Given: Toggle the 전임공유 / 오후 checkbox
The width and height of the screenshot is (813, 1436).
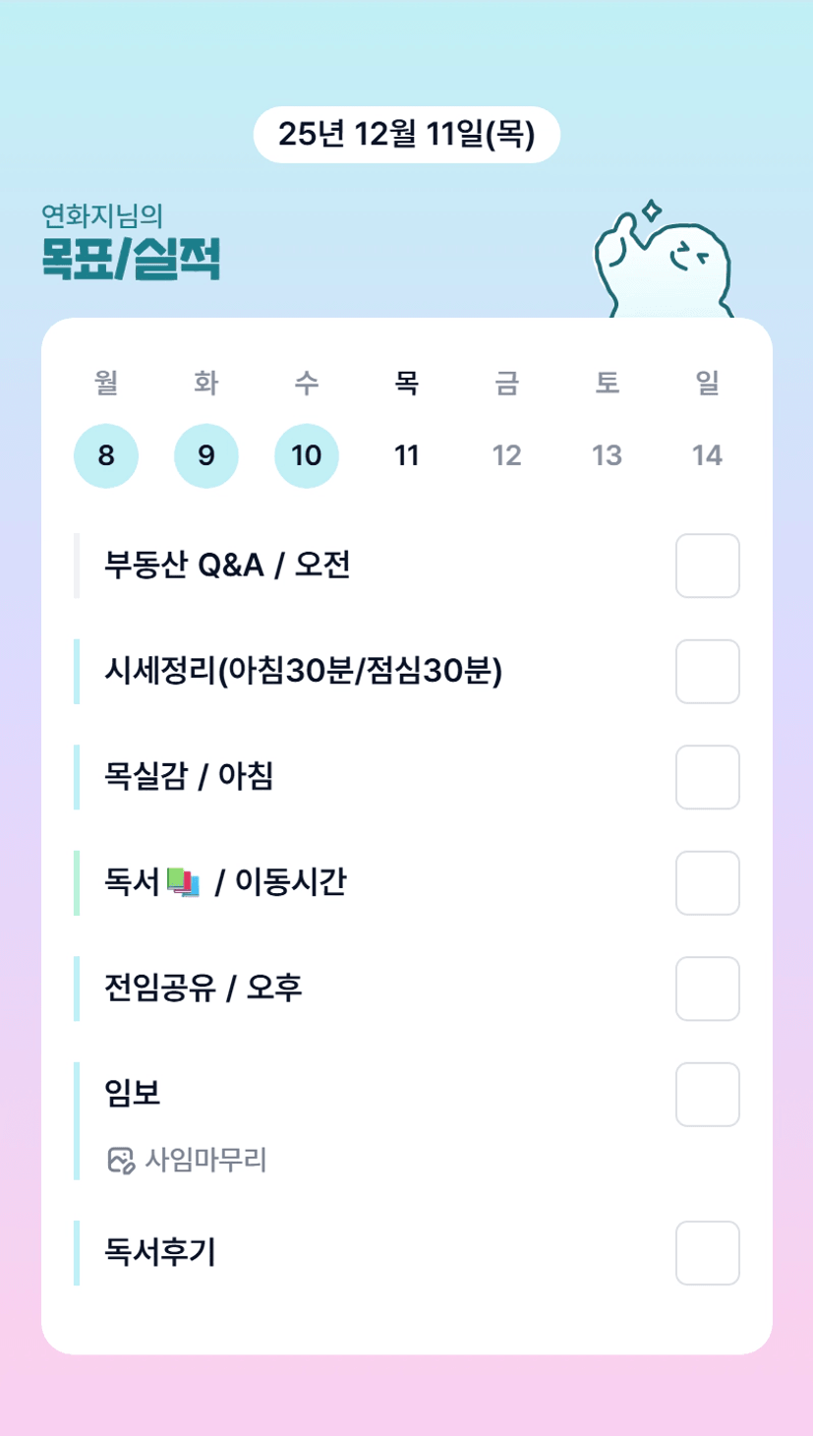Looking at the screenshot, I should click(707, 988).
